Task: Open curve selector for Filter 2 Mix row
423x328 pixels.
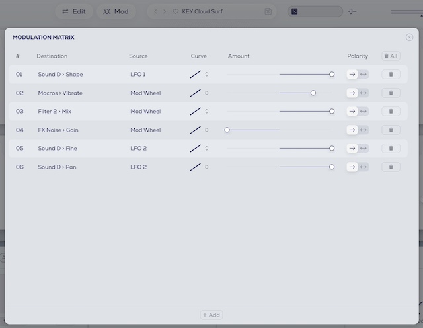Action: tap(207, 112)
